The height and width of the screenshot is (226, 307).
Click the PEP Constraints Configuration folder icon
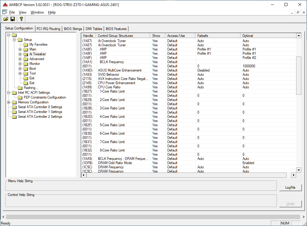click(x=20, y=97)
